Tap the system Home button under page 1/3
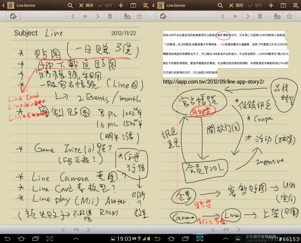The image size is (301, 243). coord(21,239)
